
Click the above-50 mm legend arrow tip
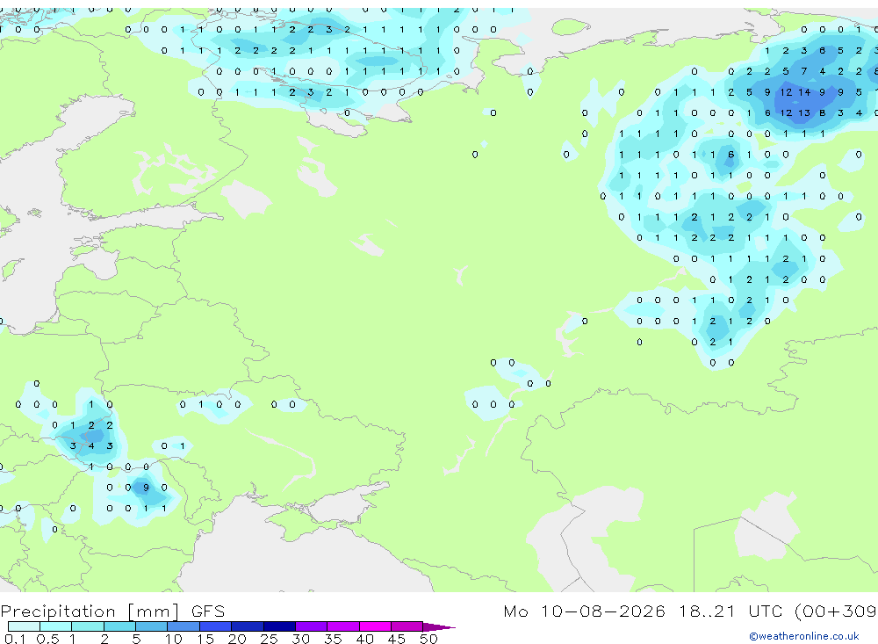point(439,626)
